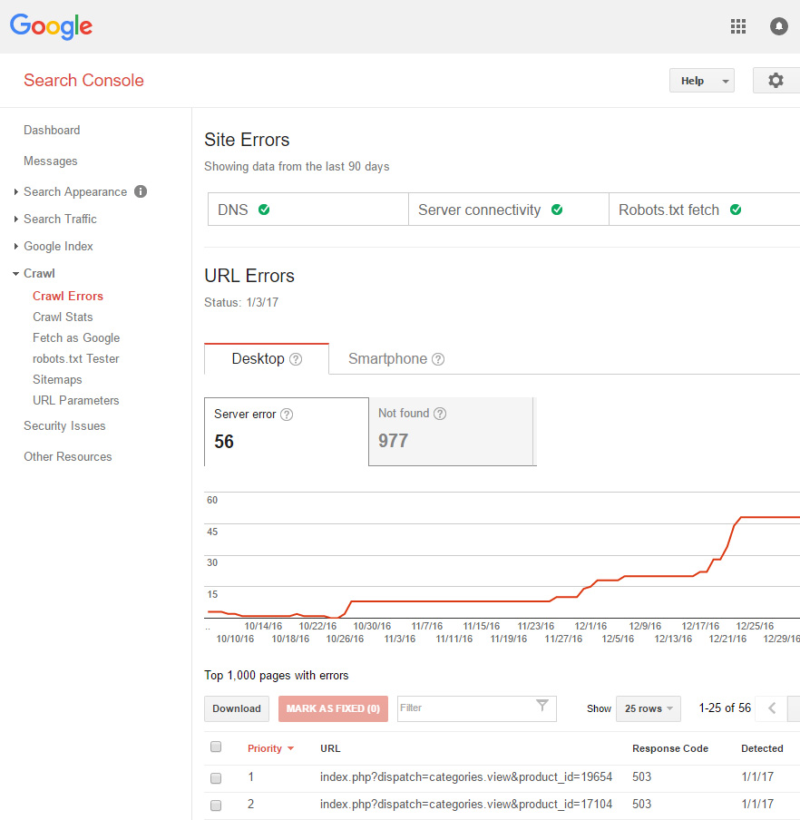This screenshot has height=820, width=800.
Task: Open the notifications bell
Action: pyautogui.click(x=778, y=26)
